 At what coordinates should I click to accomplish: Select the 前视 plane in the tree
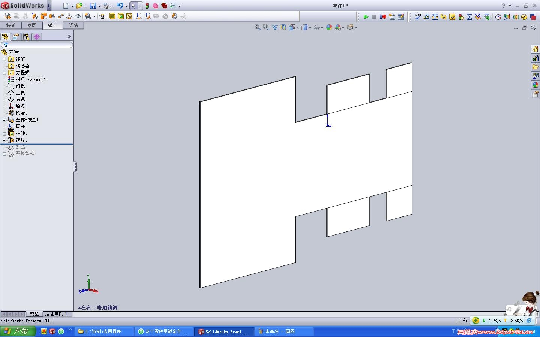coord(17,86)
